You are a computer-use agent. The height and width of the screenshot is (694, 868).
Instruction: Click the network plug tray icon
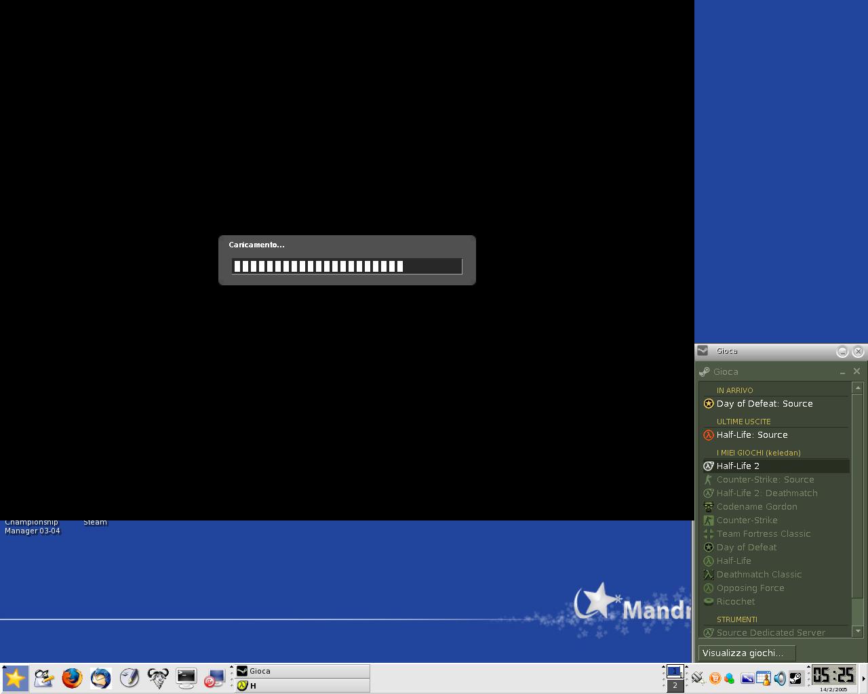click(697, 678)
